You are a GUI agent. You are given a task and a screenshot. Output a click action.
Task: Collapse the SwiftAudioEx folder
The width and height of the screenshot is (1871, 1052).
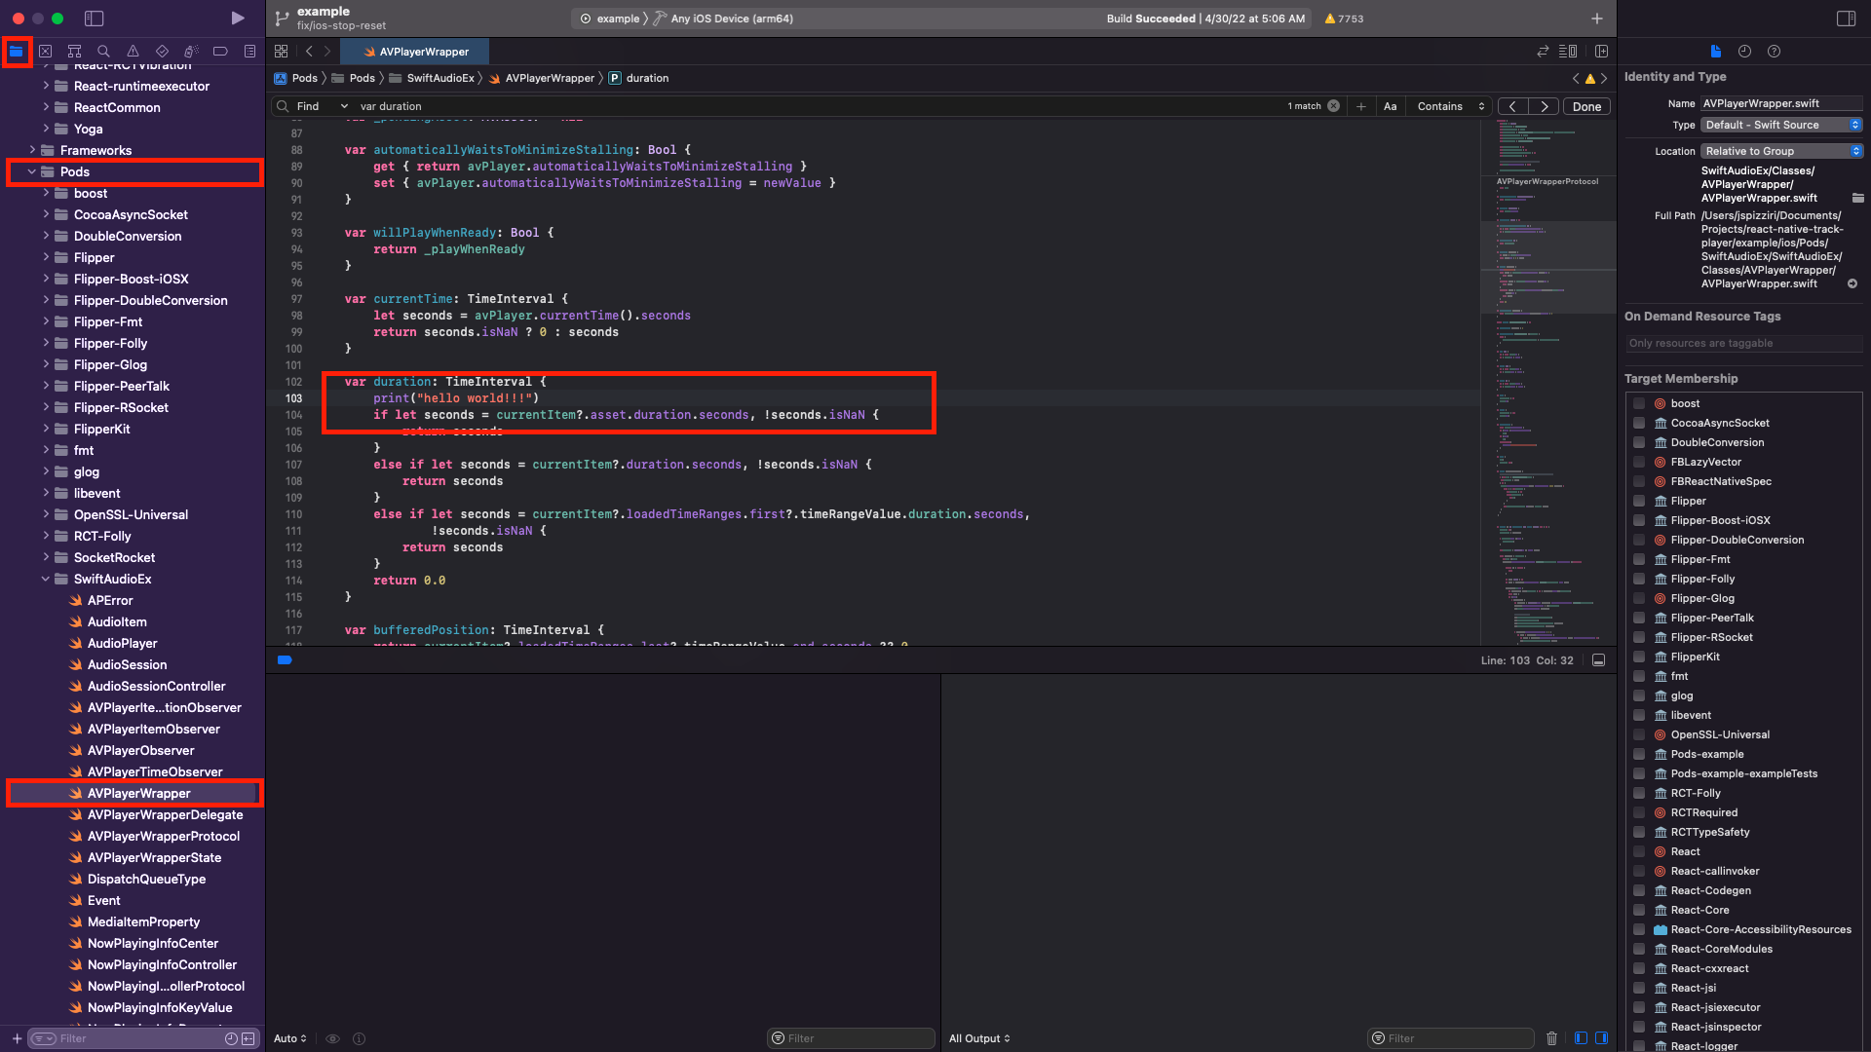click(45, 579)
